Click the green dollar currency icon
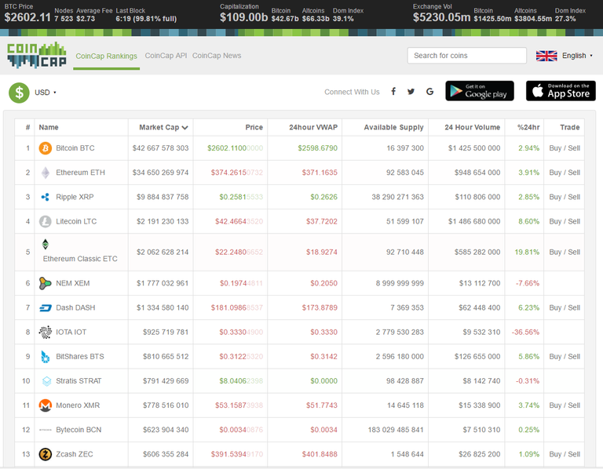The width and height of the screenshot is (603, 469). [x=19, y=93]
